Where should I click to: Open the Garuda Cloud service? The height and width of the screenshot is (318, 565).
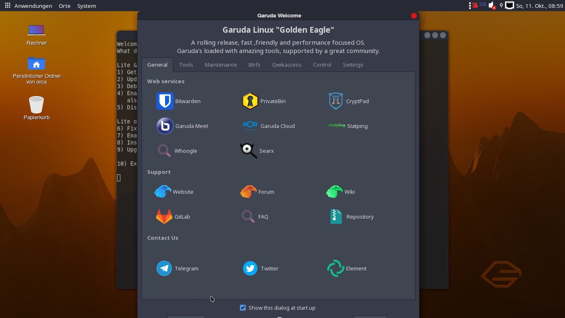(268, 126)
